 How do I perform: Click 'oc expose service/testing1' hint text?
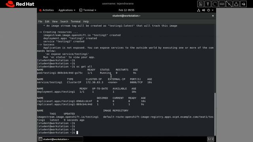(x=67, y=54)
